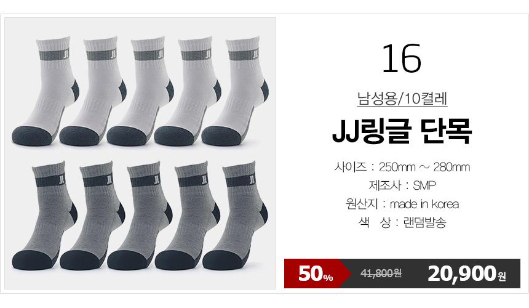Click the middle light gray sock in top row
The width and height of the screenshot is (529, 308).
tap(140, 91)
